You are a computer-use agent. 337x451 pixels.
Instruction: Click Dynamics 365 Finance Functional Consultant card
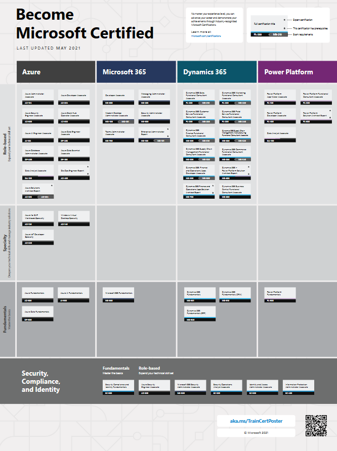(199, 135)
